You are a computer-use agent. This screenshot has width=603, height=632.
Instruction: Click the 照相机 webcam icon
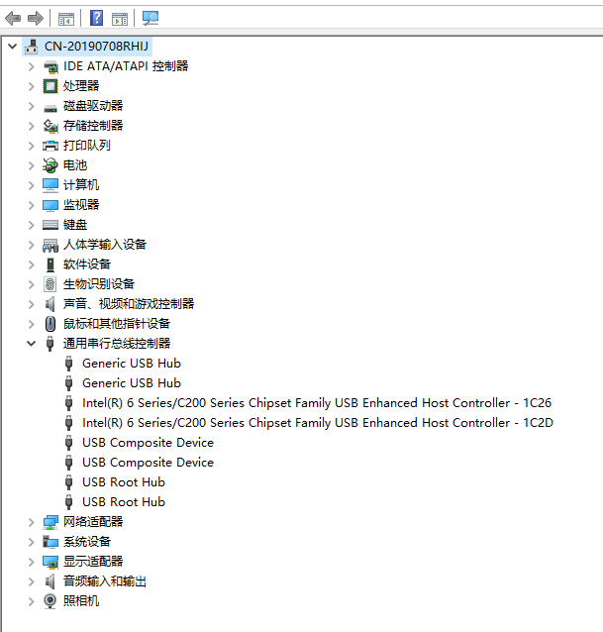(x=50, y=601)
